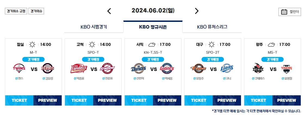Click the KT Wiz team logo
307x115 pixels.
(258, 68)
